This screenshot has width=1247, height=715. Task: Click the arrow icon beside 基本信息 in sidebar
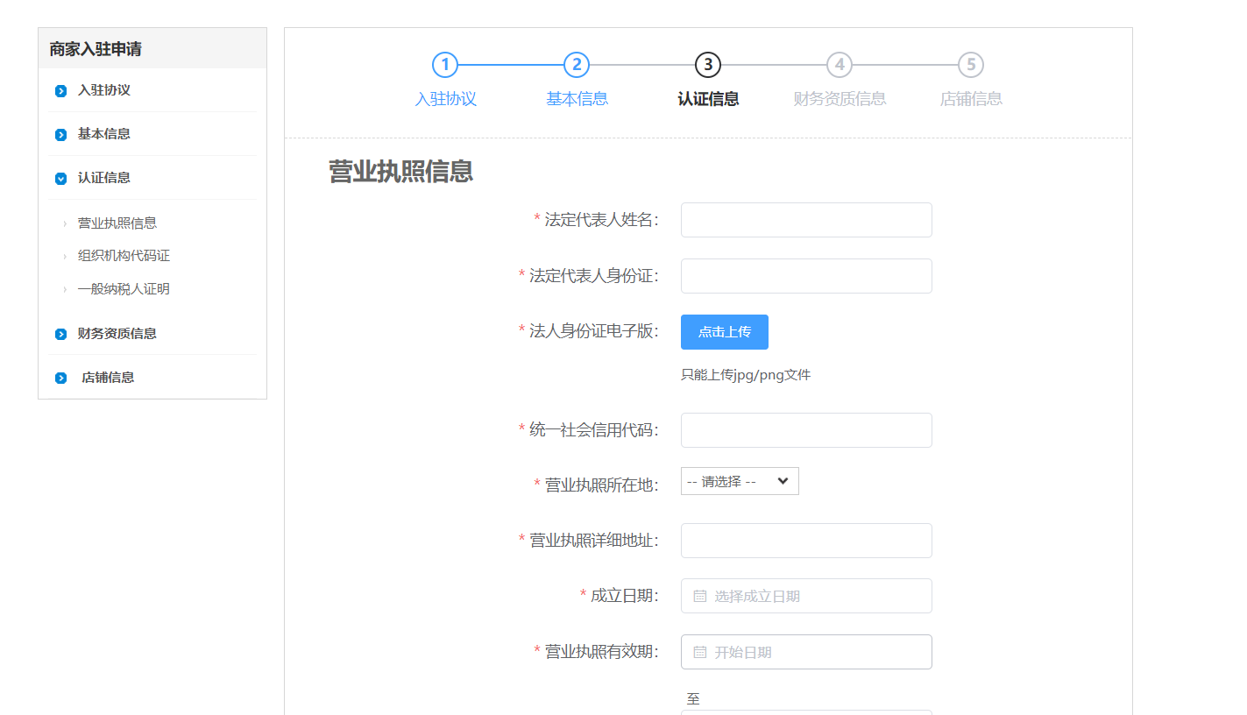click(x=60, y=135)
